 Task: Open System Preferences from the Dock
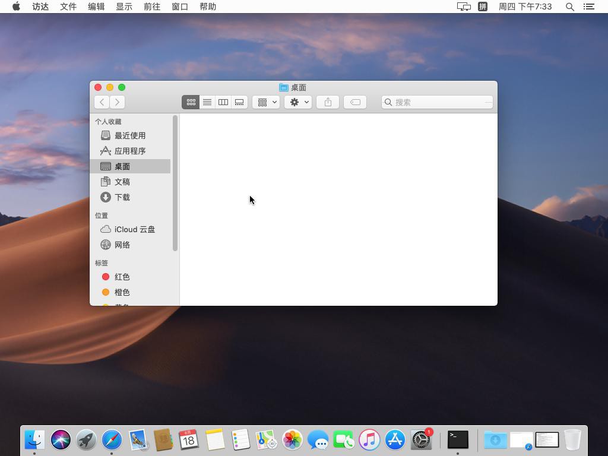point(421,440)
